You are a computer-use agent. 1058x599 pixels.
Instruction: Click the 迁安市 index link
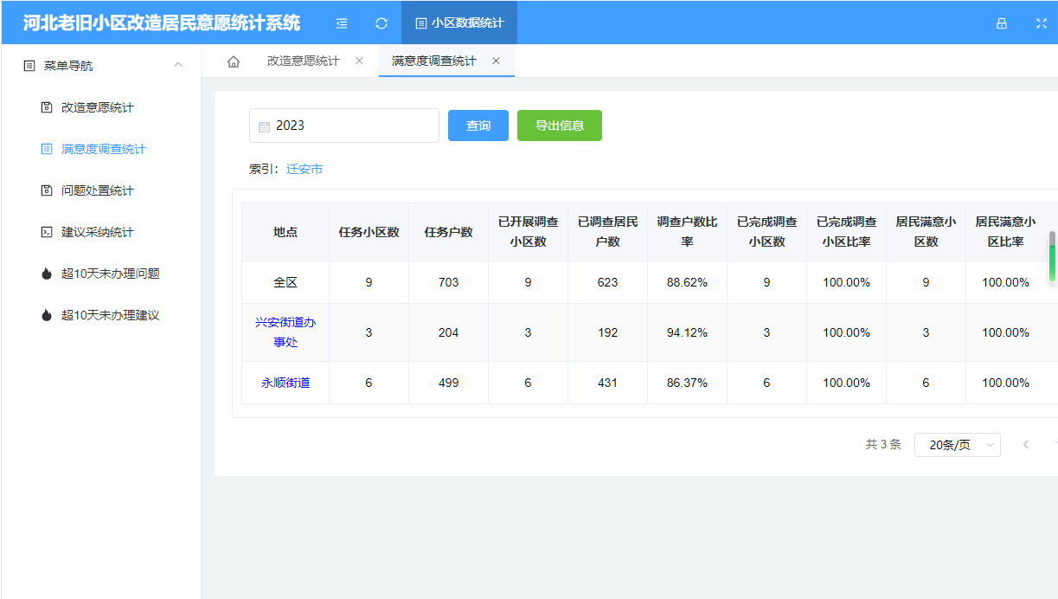tap(305, 169)
